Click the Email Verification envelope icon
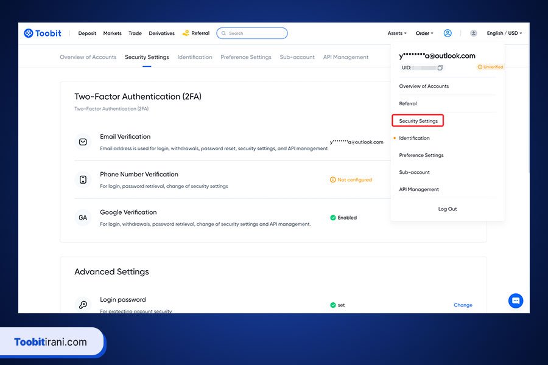The image size is (548, 365). (83, 142)
